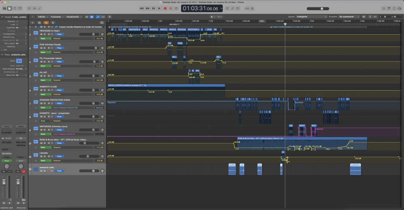Click the Ecualizador button on the Stereo Out strip

pyautogui.click(x=21, y=132)
